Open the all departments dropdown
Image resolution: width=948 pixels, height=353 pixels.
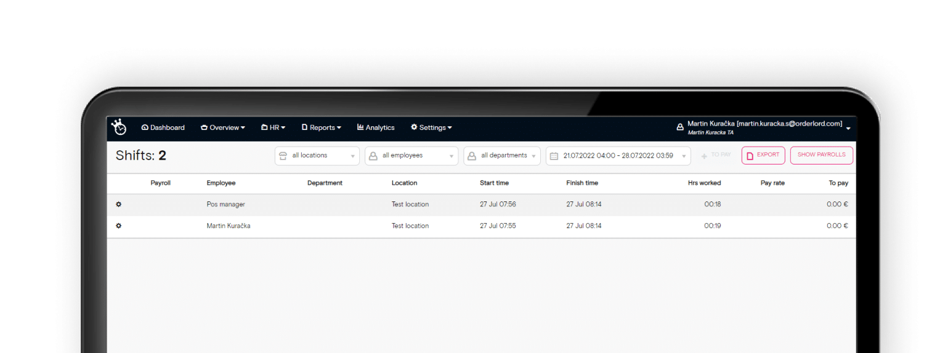pyautogui.click(x=502, y=156)
